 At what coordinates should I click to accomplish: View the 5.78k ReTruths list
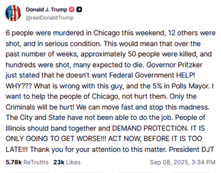(x=27, y=162)
